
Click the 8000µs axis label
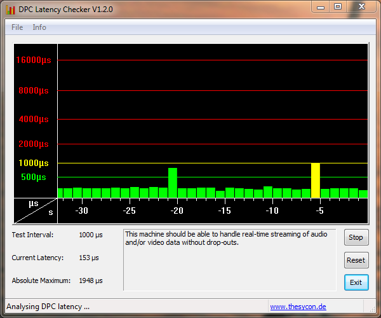click(34, 90)
